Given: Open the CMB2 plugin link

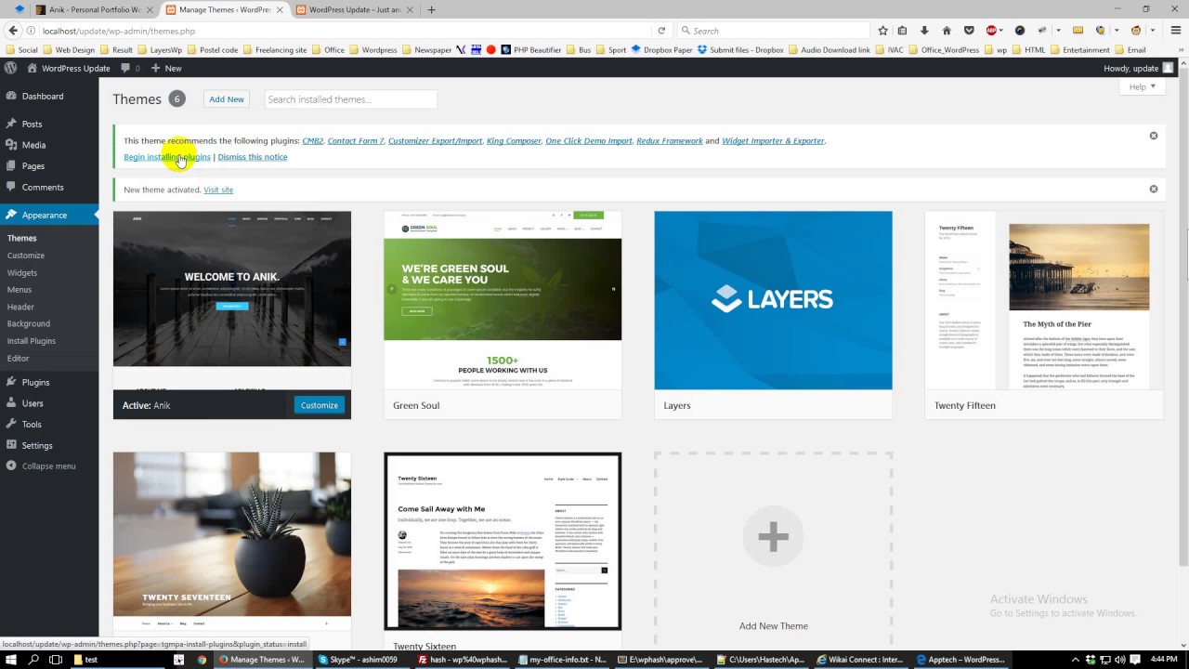Looking at the screenshot, I should (x=313, y=141).
